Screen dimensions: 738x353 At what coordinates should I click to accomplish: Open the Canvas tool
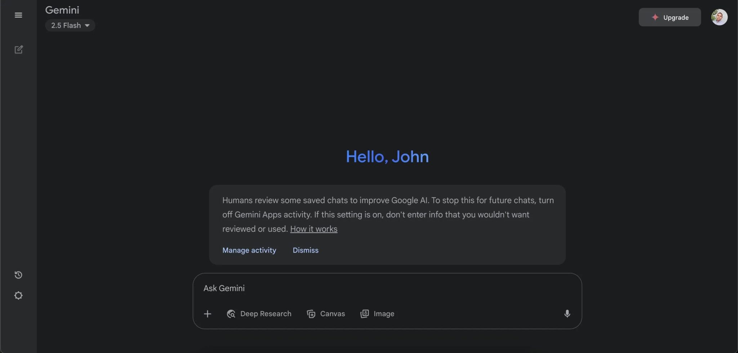pos(325,313)
